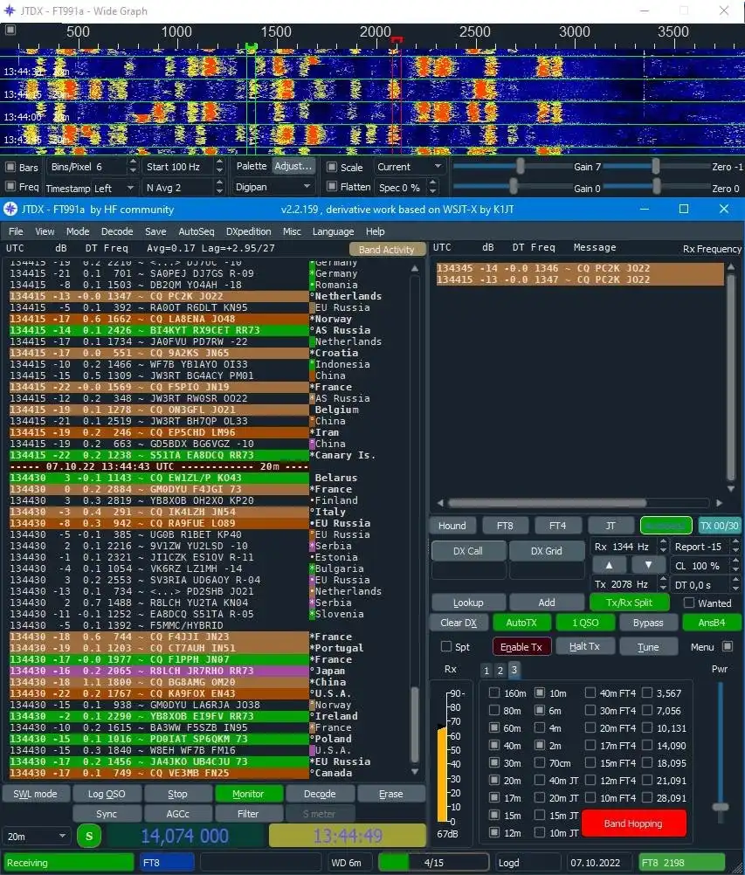Click the Clear DX button

[x=459, y=623]
